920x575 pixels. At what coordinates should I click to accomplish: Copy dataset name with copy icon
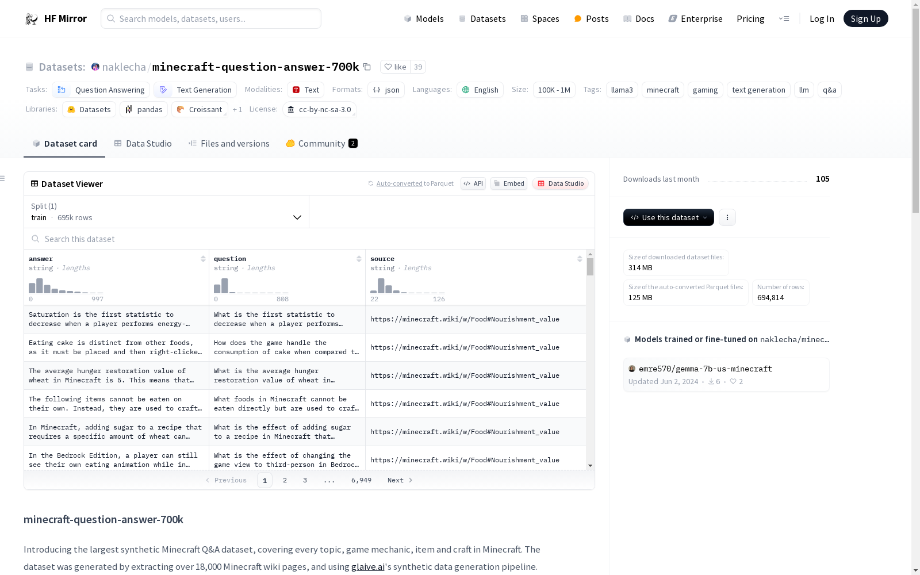tap(367, 67)
